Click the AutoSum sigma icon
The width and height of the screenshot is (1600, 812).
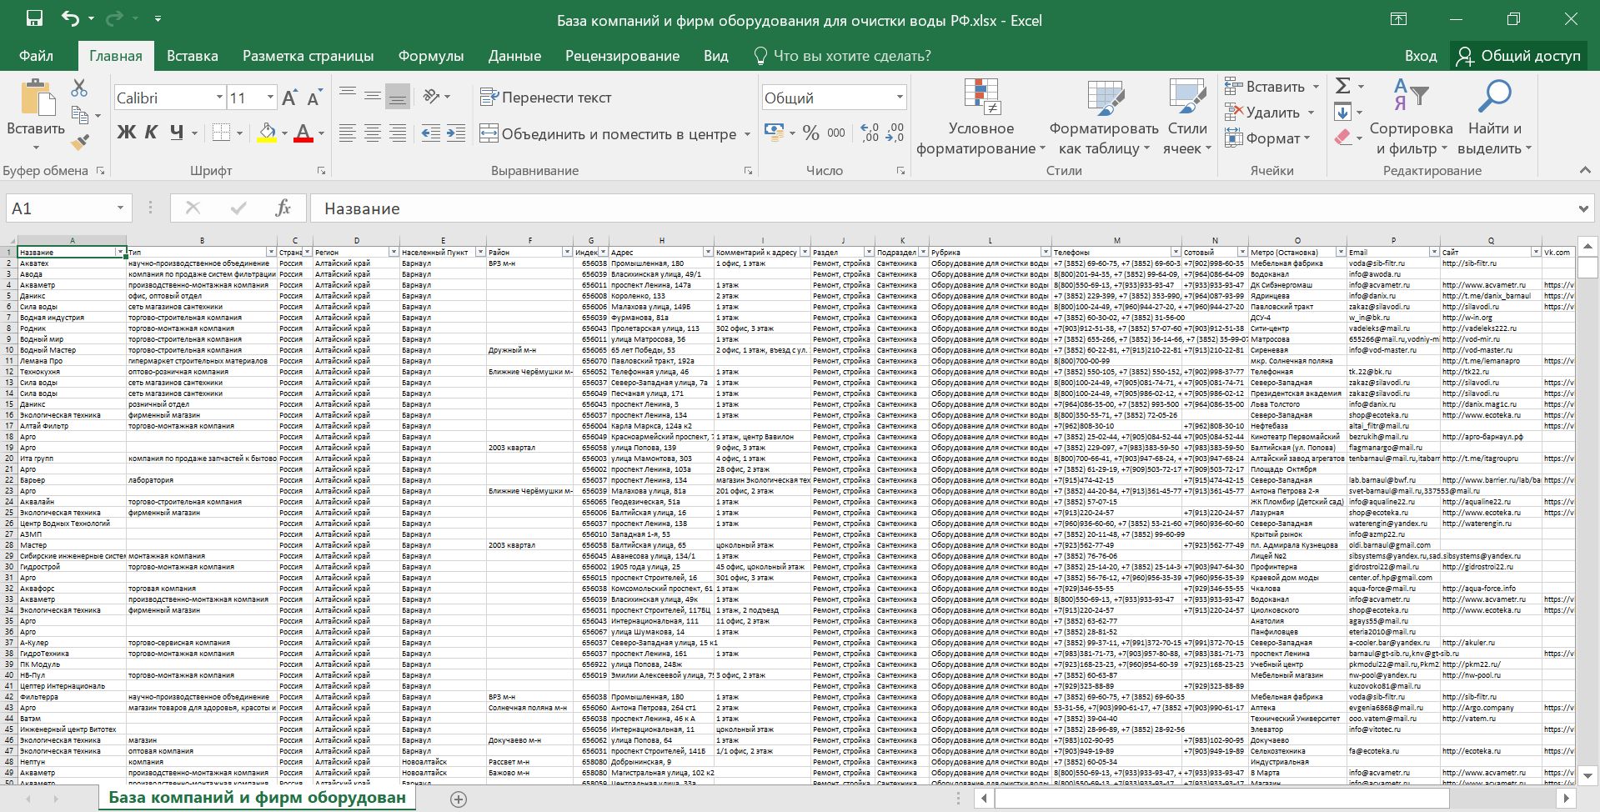(1342, 86)
